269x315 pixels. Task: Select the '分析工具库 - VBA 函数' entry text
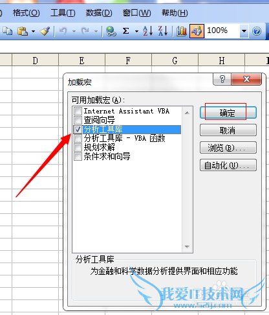pyautogui.click(x=124, y=138)
